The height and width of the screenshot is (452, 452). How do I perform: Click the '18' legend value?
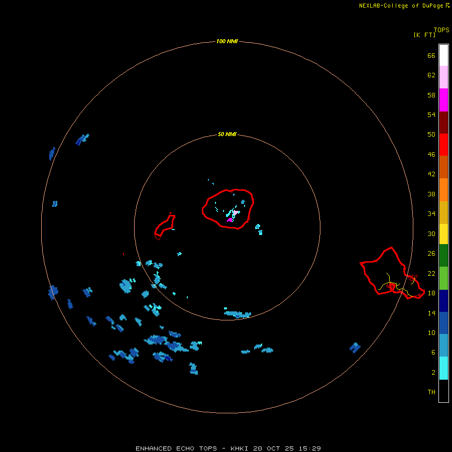(431, 293)
